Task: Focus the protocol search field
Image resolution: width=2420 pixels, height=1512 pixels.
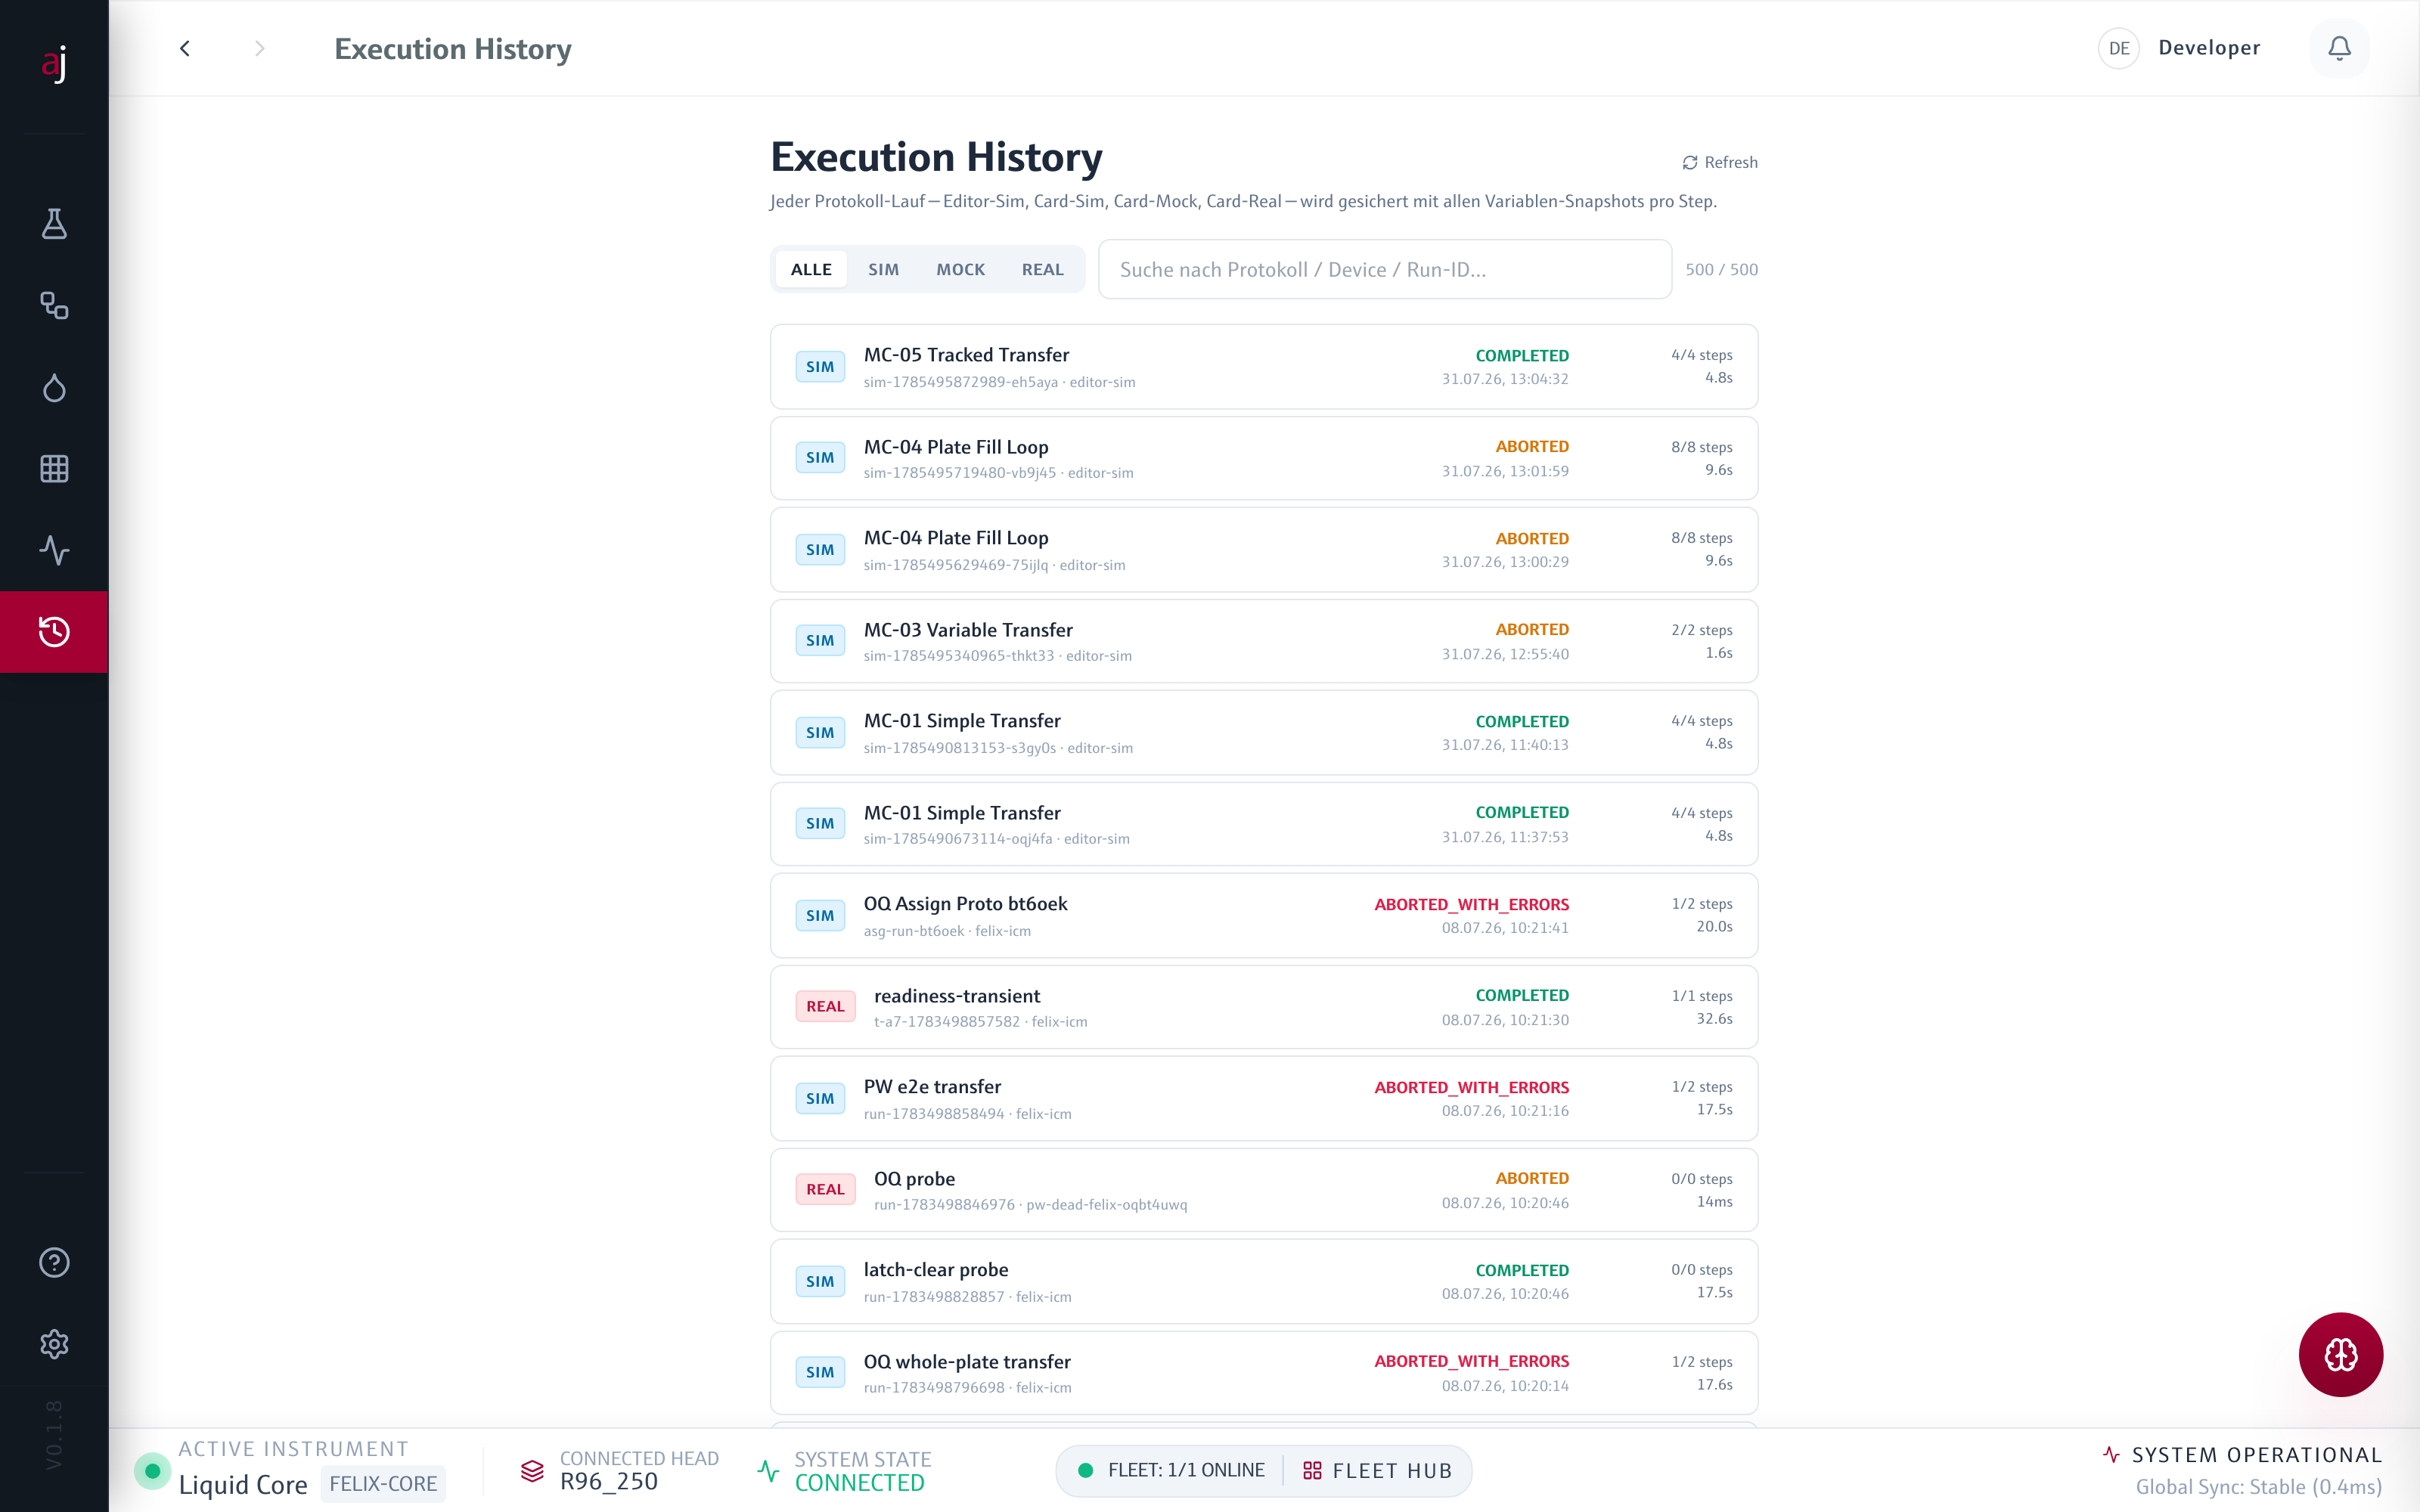Action: (1384, 269)
